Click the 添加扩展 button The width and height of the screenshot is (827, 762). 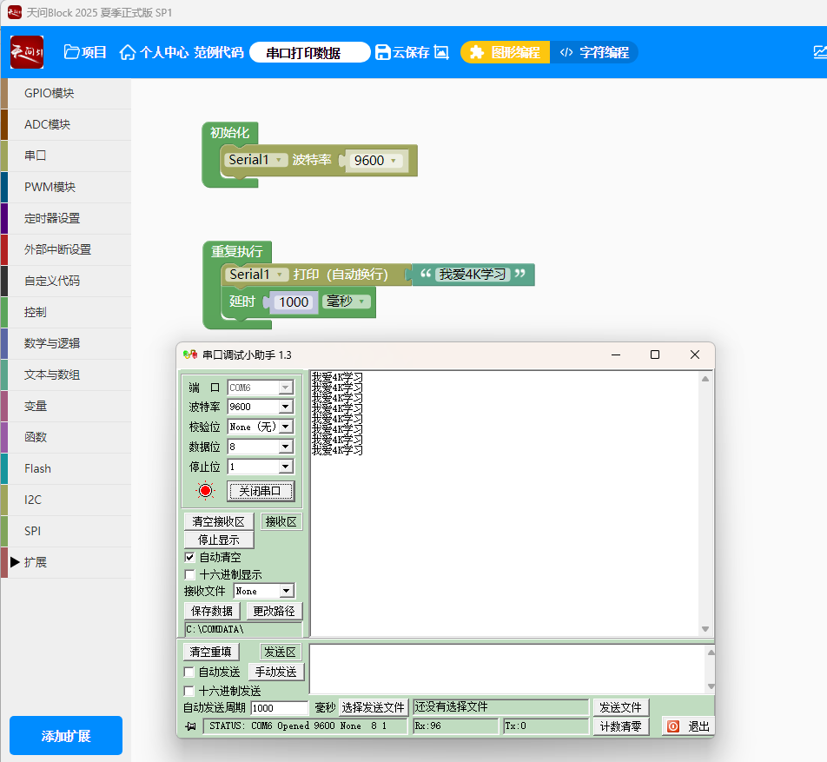tap(66, 736)
